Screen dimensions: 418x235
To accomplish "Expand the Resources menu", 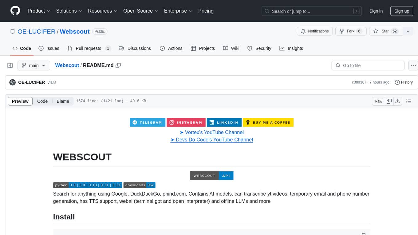I will tap(103, 11).
